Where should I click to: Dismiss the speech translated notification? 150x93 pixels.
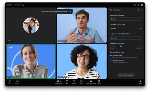70,11
